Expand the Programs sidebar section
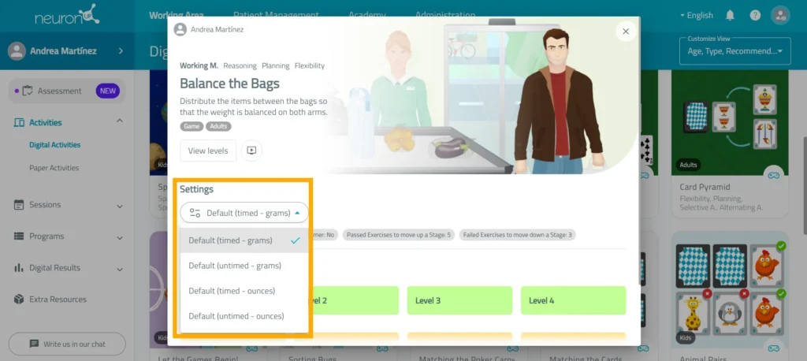Image resolution: width=807 pixels, height=361 pixels. (x=120, y=238)
